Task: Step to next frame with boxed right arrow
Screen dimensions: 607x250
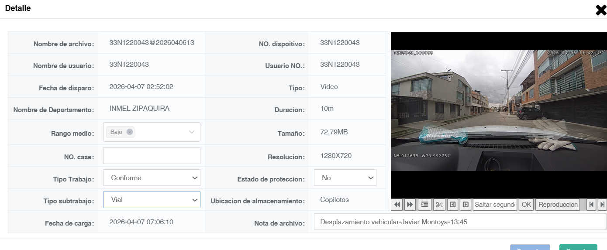Action: click(466, 205)
